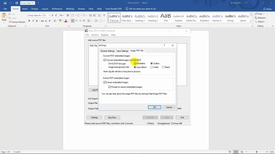Open the Layout ribbon tab
Image resolution: width=275 pixels, height=154 pixels.
pyautogui.click(x=45, y=9)
